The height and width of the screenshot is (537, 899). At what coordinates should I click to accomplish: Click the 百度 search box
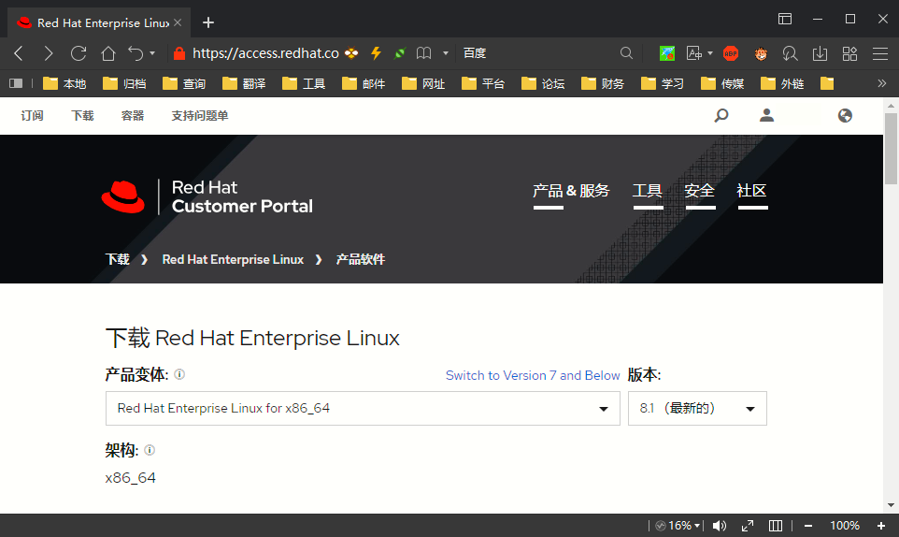pyautogui.click(x=539, y=53)
